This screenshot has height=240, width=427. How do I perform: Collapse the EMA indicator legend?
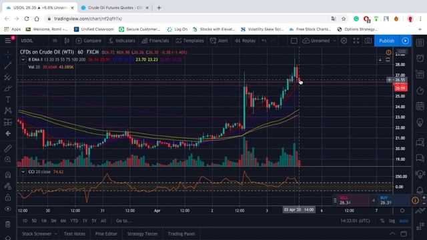[x=23, y=59]
